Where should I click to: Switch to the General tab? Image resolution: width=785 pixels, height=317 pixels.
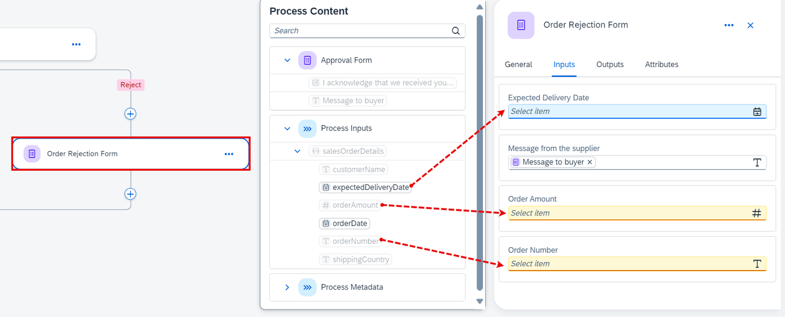(518, 64)
